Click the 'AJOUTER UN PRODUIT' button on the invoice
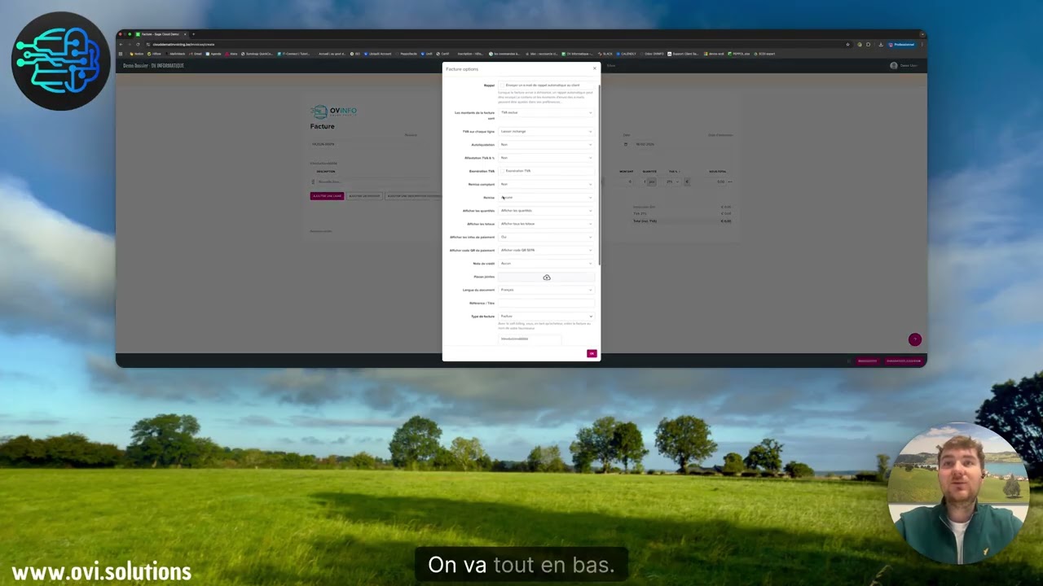 365,196
